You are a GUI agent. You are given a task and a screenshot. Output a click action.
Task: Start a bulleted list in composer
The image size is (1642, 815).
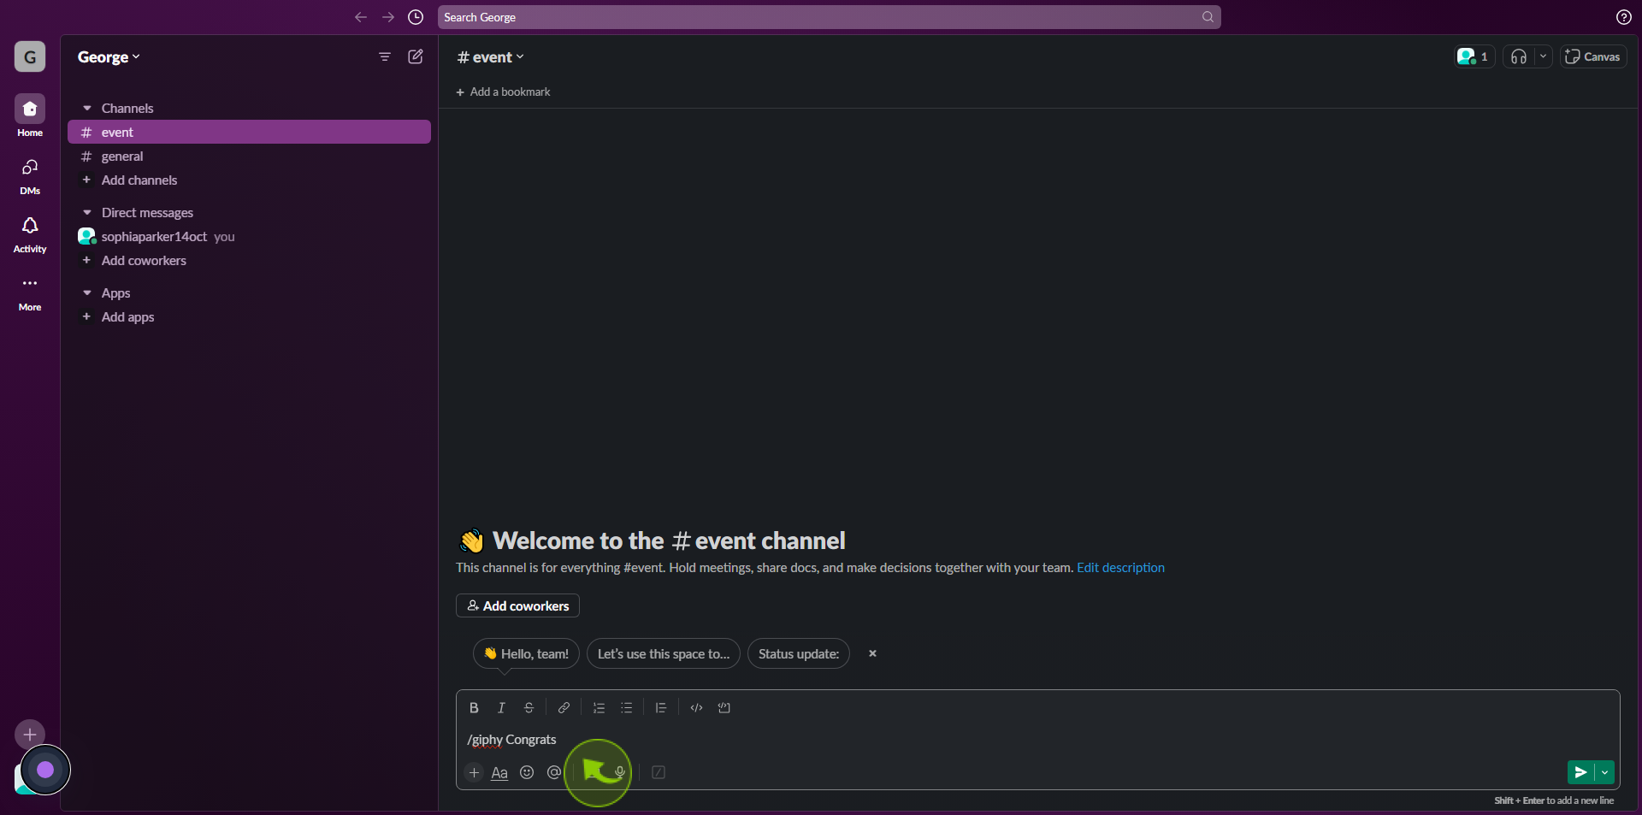(x=626, y=708)
